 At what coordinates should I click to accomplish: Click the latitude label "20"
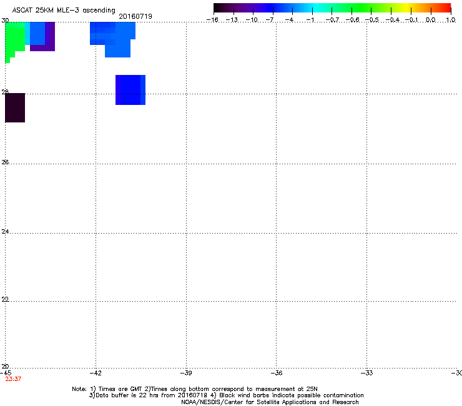click(x=5, y=367)
